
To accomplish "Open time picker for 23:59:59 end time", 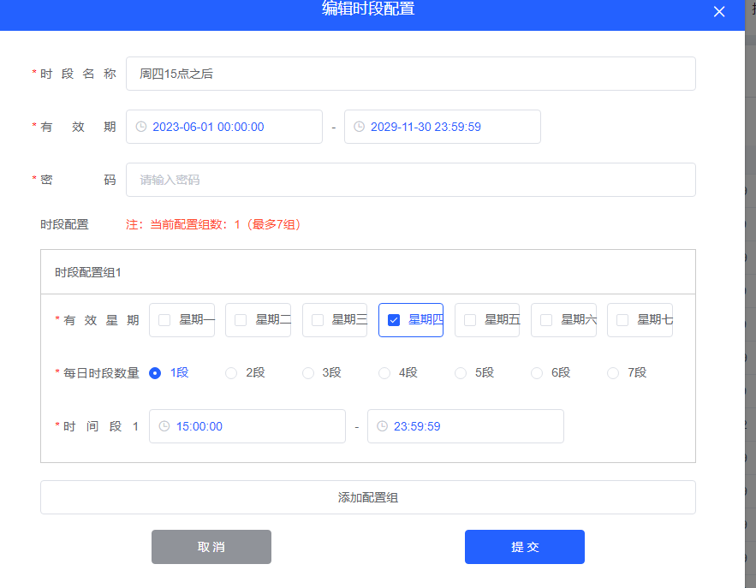I will pyautogui.click(x=466, y=426).
